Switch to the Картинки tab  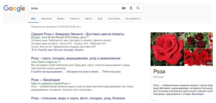pos(46,19)
